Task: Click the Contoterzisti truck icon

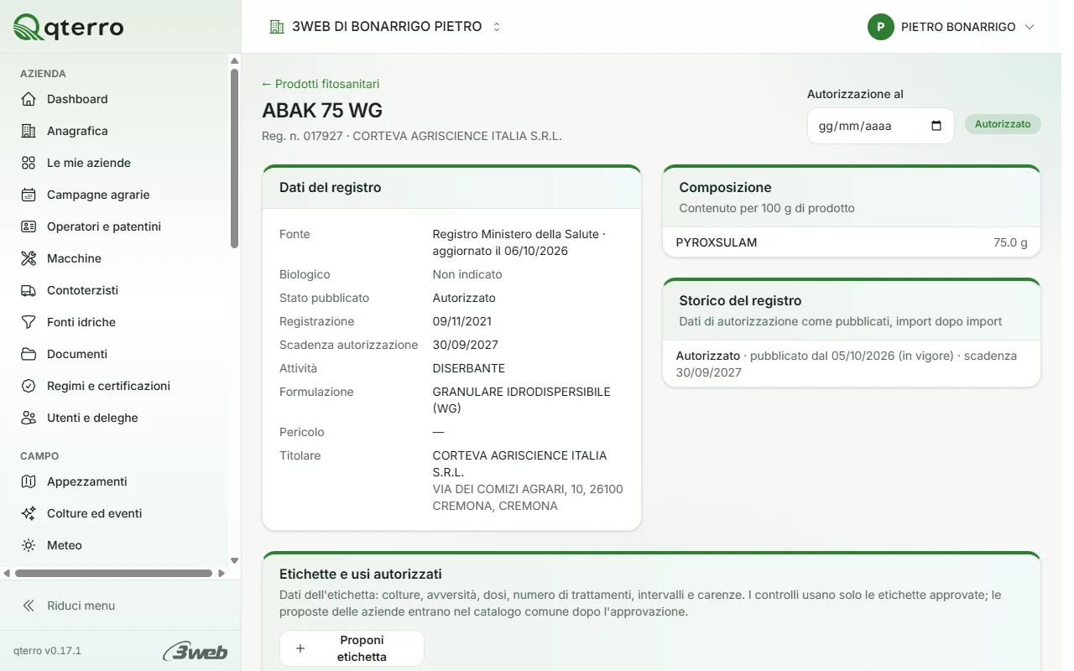Action: [29, 290]
